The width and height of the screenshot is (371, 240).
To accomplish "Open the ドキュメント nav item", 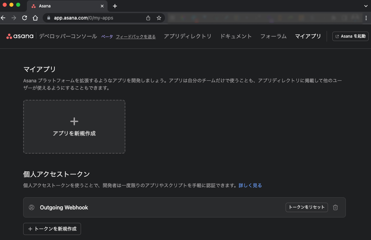I will (x=236, y=36).
